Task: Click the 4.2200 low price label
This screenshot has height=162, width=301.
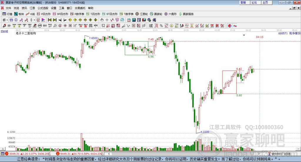Action: (205, 132)
